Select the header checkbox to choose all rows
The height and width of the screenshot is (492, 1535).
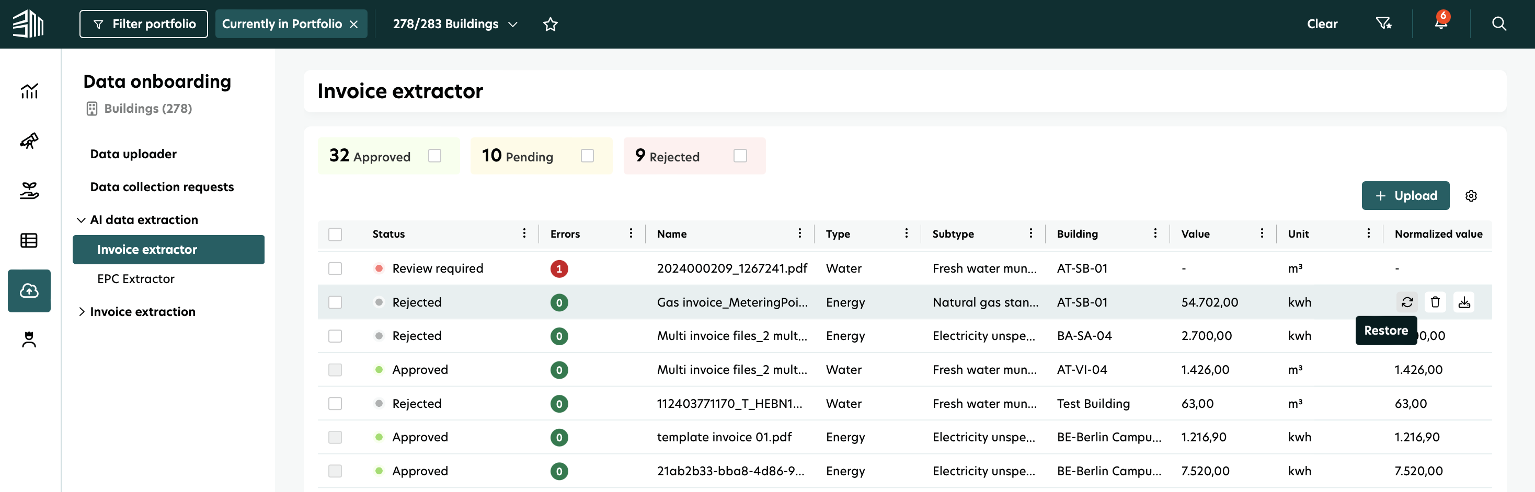tap(336, 234)
